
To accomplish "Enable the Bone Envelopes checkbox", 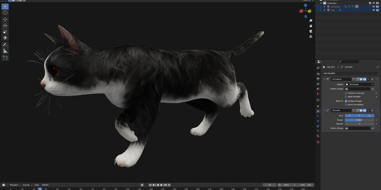I will (346, 104).
